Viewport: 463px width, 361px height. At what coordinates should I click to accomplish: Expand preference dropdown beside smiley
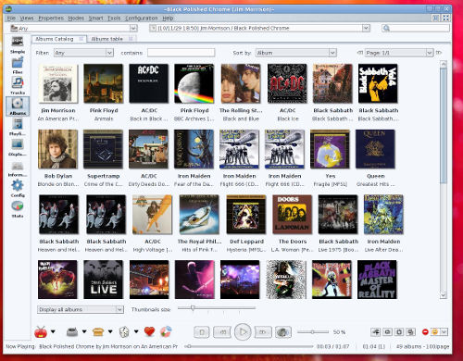[x=444, y=332]
